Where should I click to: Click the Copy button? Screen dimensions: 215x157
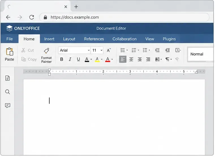29,59
